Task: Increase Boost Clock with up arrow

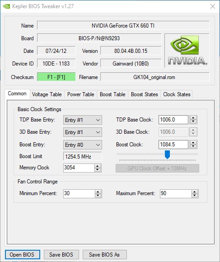Action: [193, 143]
